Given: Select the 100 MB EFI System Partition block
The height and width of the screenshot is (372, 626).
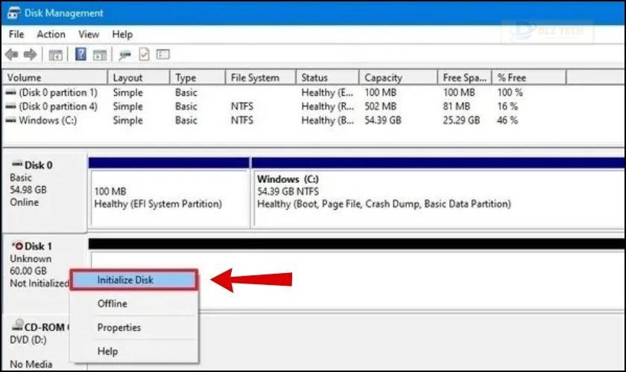Looking at the screenshot, I should pos(170,192).
